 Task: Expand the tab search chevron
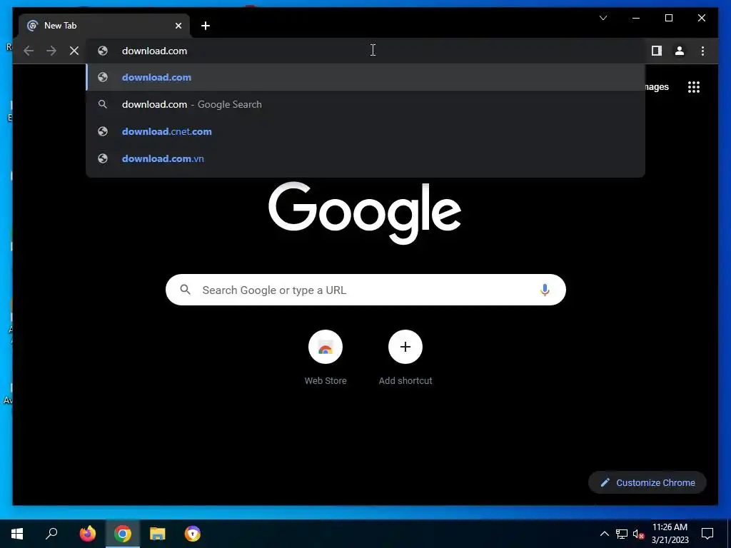tap(603, 18)
